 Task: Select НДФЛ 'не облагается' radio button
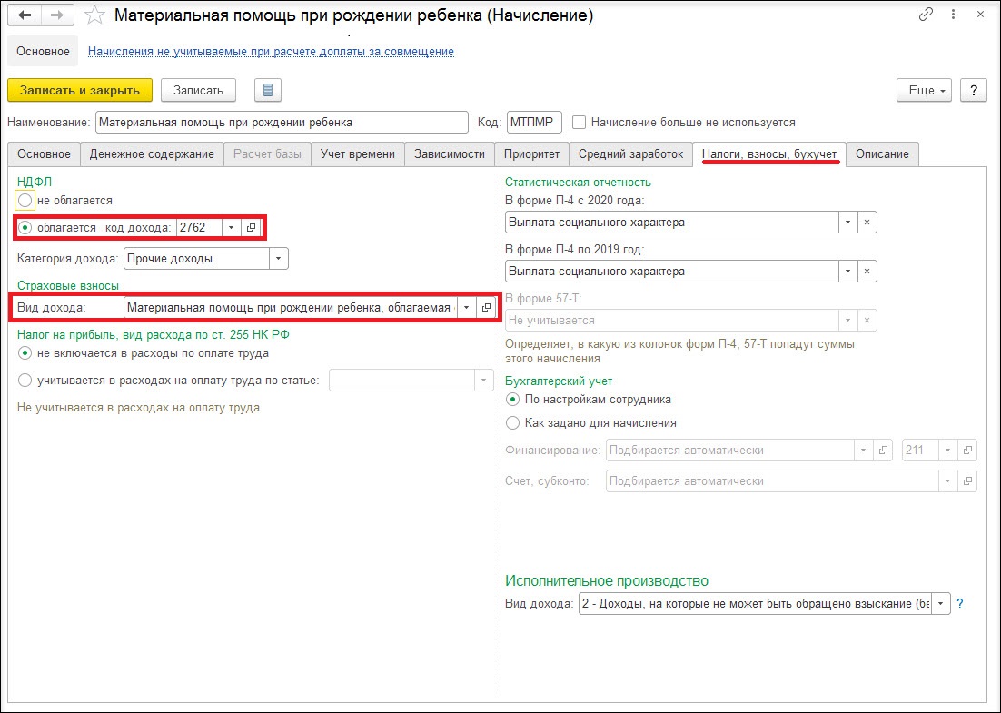click(25, 201)
